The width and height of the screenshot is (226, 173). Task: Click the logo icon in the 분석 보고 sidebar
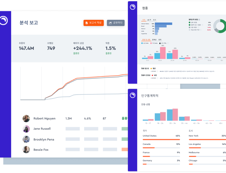4,20
